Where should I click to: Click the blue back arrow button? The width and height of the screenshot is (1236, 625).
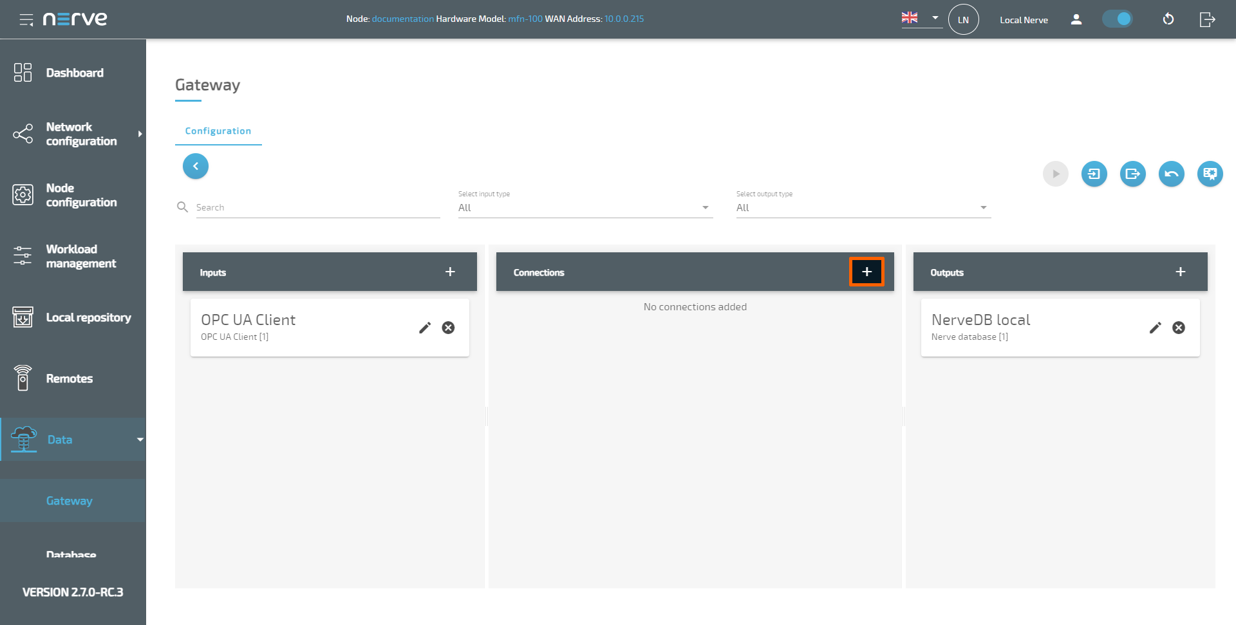[196, 166]
